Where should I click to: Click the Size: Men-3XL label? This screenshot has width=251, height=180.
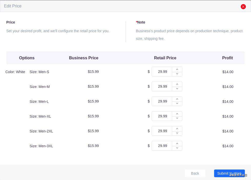coord(41,146)
